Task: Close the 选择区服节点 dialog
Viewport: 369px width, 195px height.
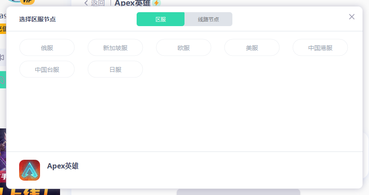Action: point(352,17)
